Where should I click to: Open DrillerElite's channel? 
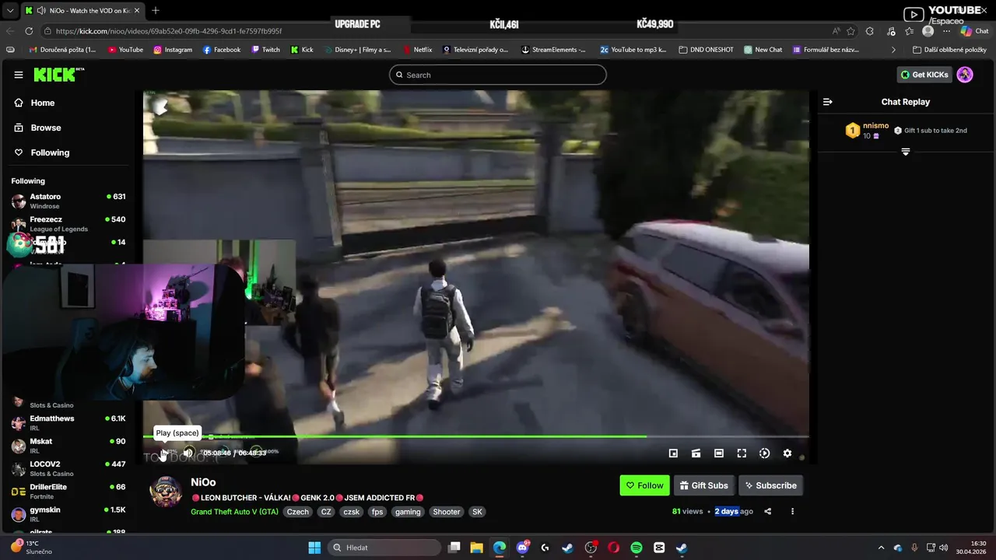pos(68,492)
